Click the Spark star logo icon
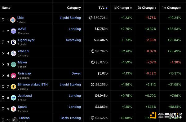Viewport: 186px width, 122px height. click(14, 109)
